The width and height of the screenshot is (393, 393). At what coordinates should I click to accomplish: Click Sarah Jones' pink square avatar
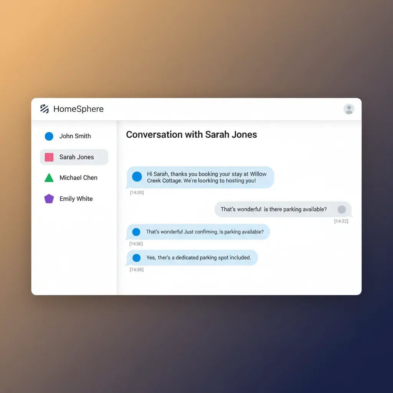pyautogui.click(x=49, y=157)
